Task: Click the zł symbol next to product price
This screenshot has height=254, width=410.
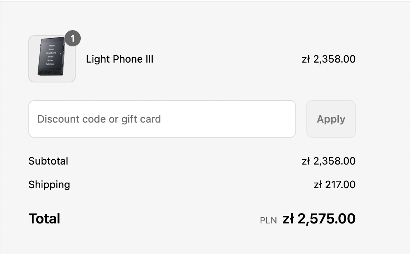Action: pyautogui.click(x=306, y=59)
